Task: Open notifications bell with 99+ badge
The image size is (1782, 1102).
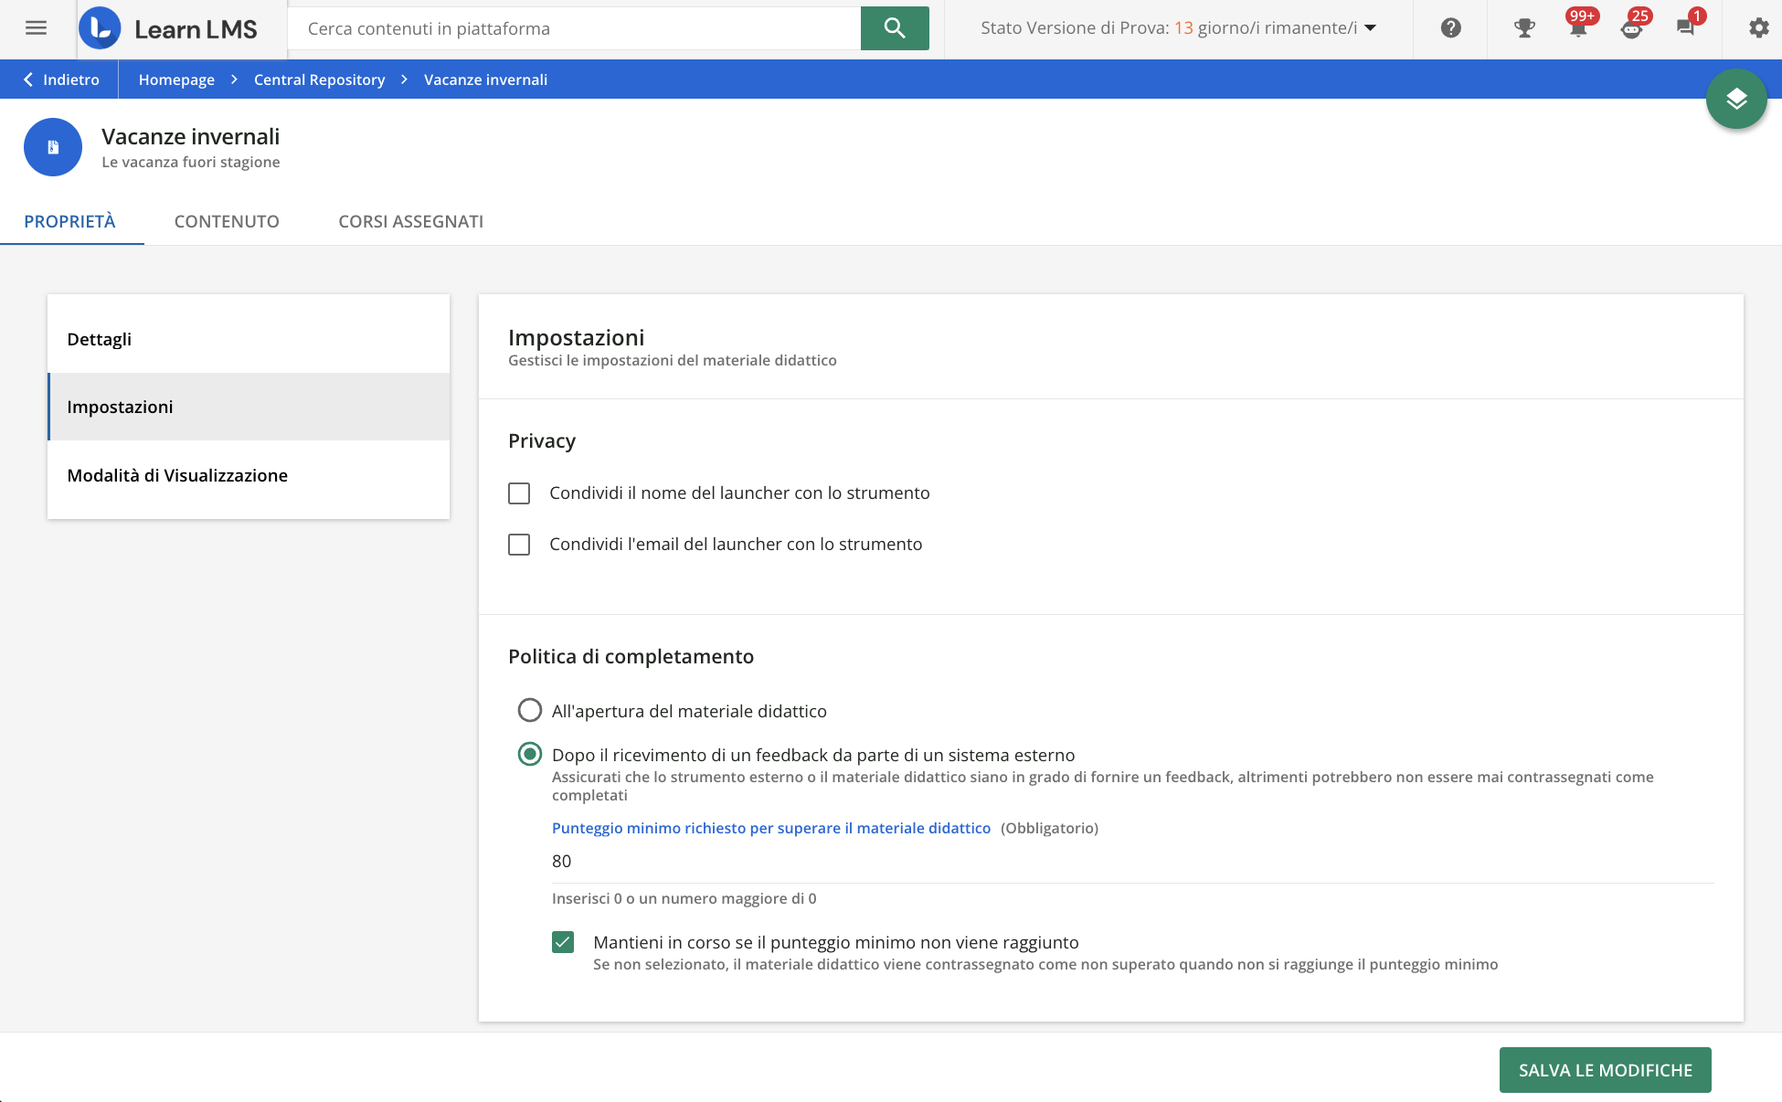Action: point(1578,28)
